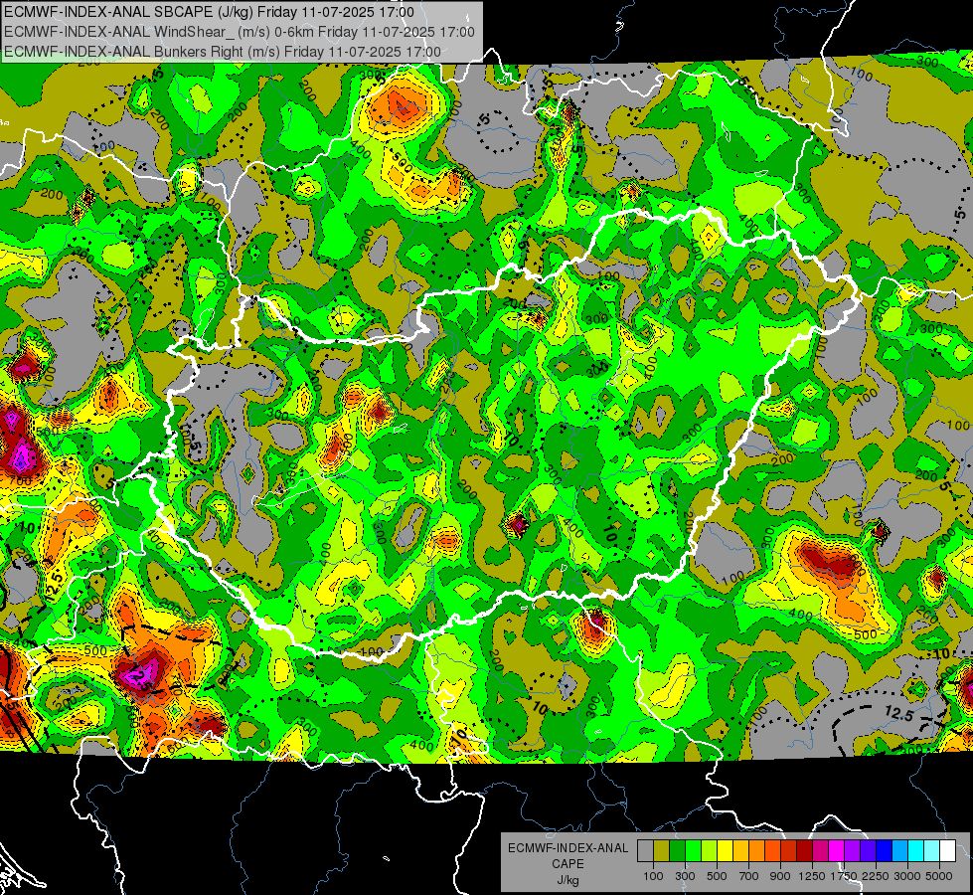Click the SBCAPE (J/kg) title line

point(209,12)
